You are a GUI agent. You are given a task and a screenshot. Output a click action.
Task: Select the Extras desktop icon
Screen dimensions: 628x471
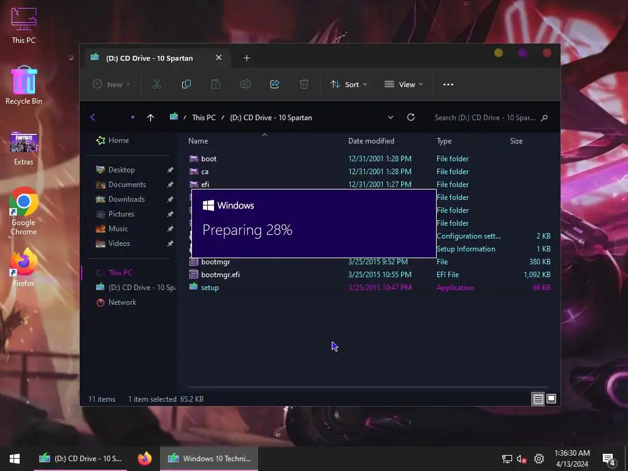pos(24,148)
